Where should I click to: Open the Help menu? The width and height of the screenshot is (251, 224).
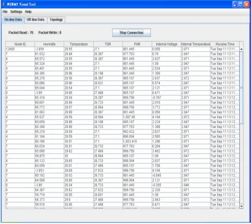pyautogui.click(x=28, y=12)
